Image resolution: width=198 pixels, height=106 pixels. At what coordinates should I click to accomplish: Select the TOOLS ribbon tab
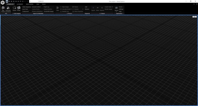[x=44, y=4]
